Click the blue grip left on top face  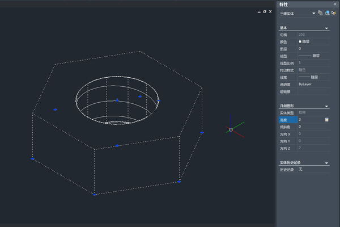coord(56,110)
